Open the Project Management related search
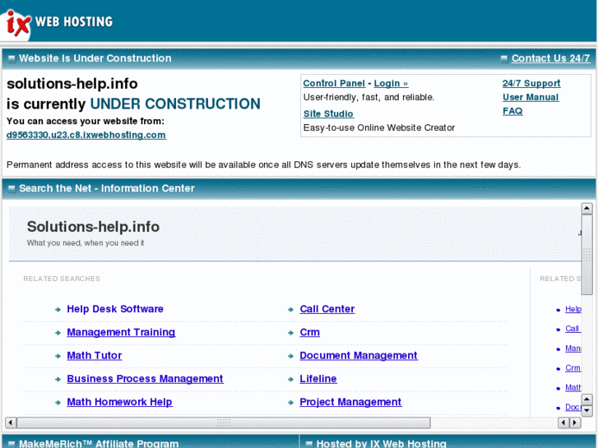 tap(350, 402)
